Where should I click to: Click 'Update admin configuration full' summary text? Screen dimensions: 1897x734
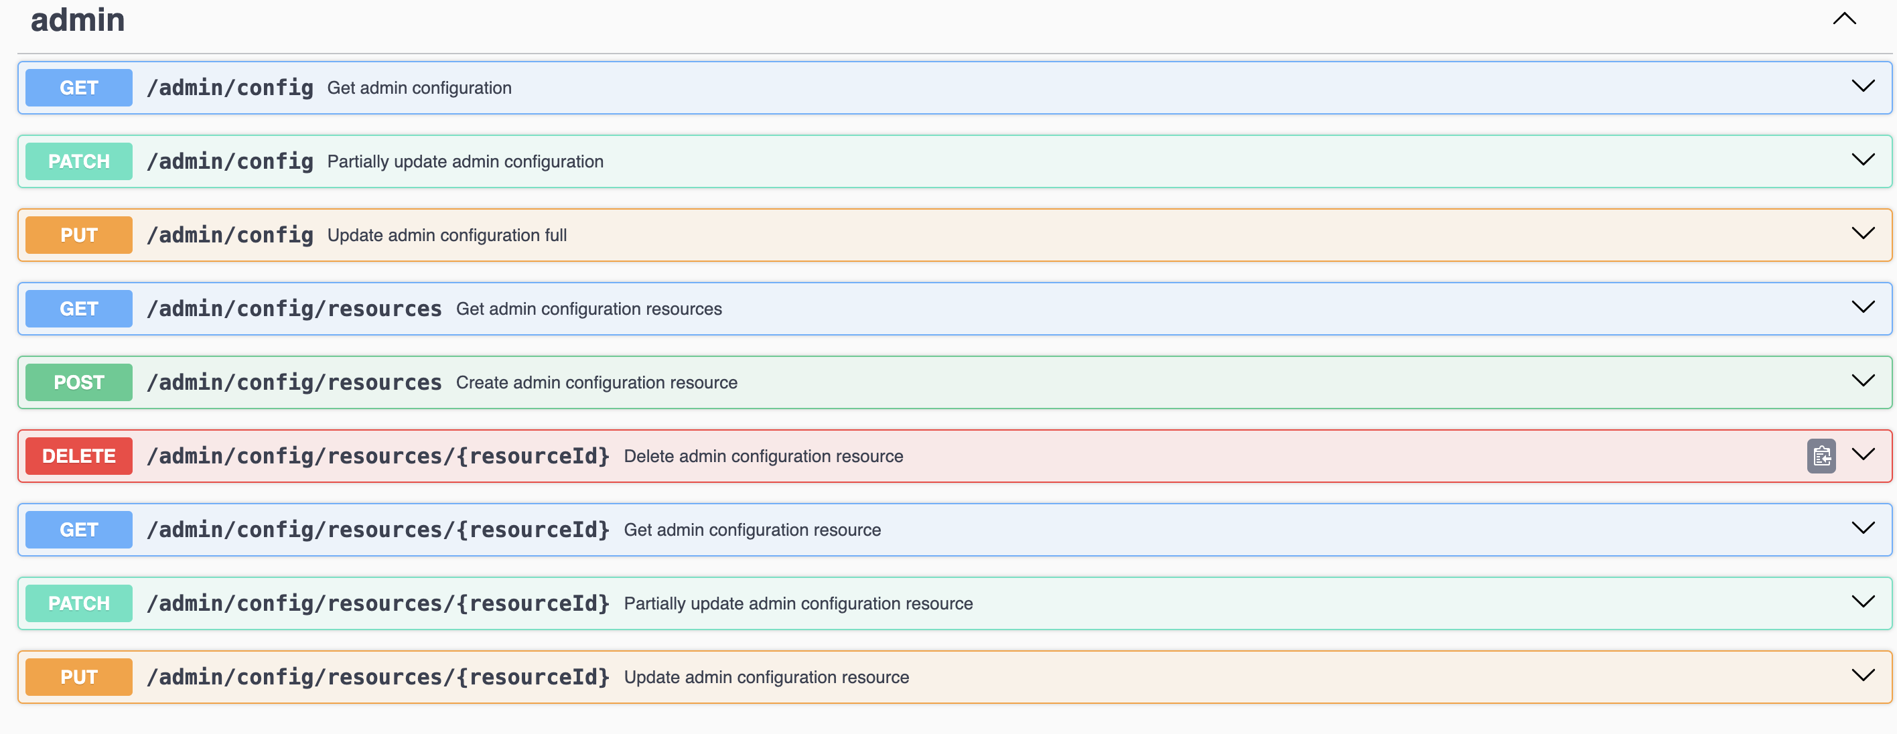[447, 235]
